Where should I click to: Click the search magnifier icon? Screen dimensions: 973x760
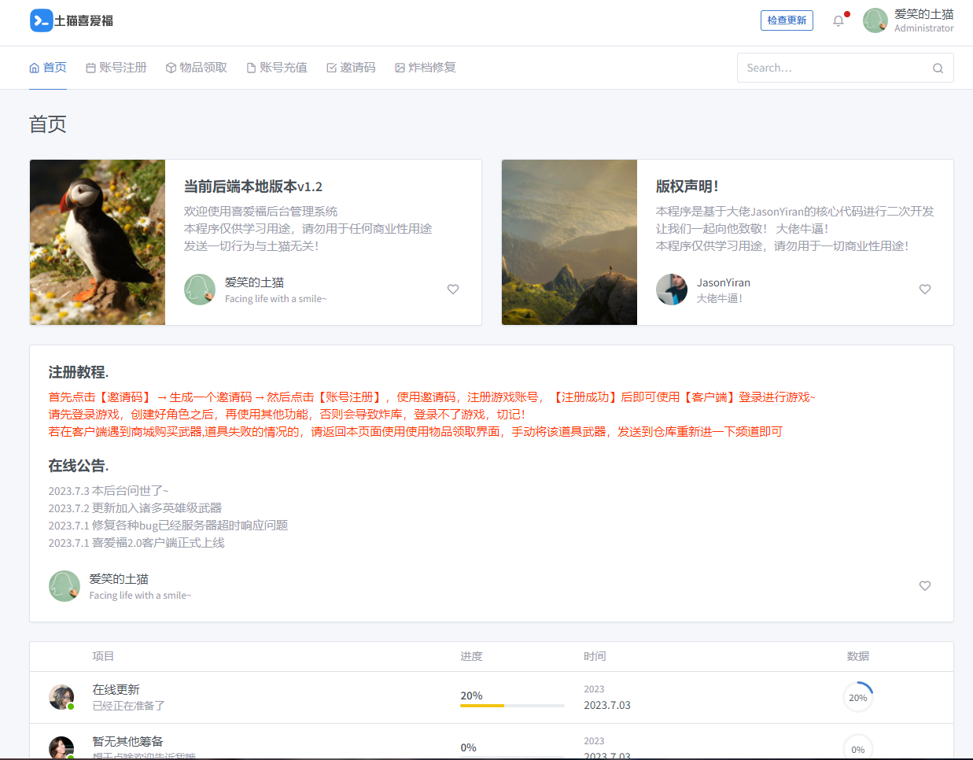click(938, 68)
